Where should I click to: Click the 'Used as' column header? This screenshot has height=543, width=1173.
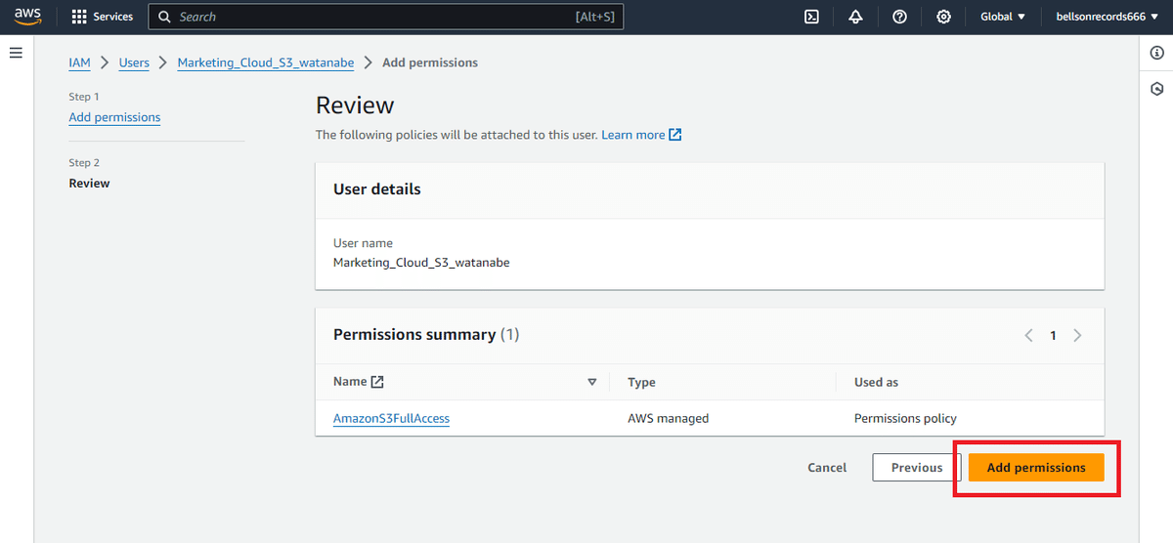tap(876, 382)
